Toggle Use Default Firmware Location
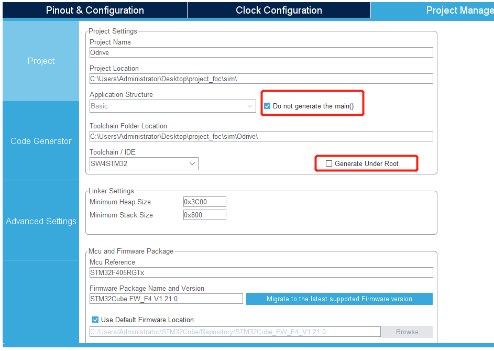Screen dimensions: 494x351 point(95,320)
